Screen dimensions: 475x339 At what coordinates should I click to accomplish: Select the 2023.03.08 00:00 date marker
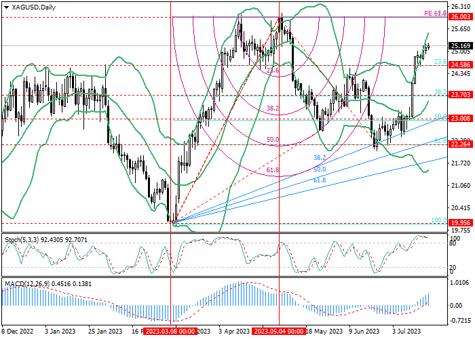click(170, 331)
